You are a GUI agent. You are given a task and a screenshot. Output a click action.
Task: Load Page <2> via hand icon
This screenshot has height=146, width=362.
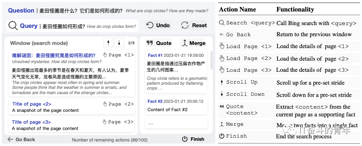105,104
